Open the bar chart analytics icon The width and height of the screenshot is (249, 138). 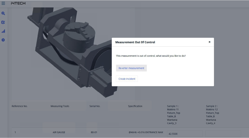coord(3,31)
